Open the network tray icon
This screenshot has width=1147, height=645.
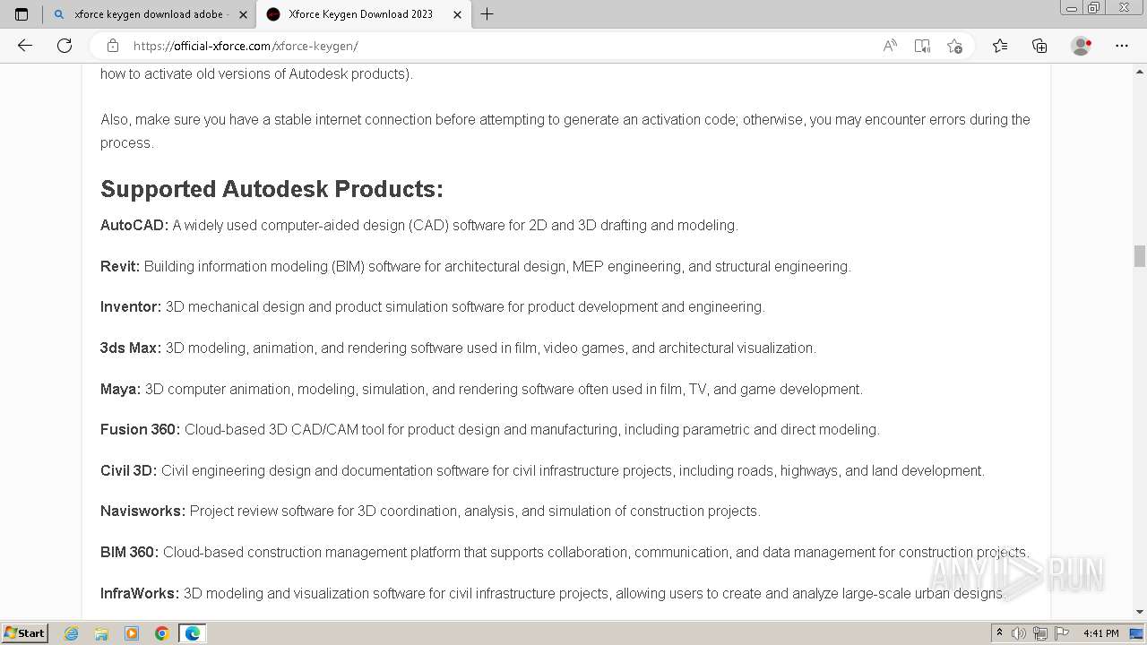(1040, 633)
